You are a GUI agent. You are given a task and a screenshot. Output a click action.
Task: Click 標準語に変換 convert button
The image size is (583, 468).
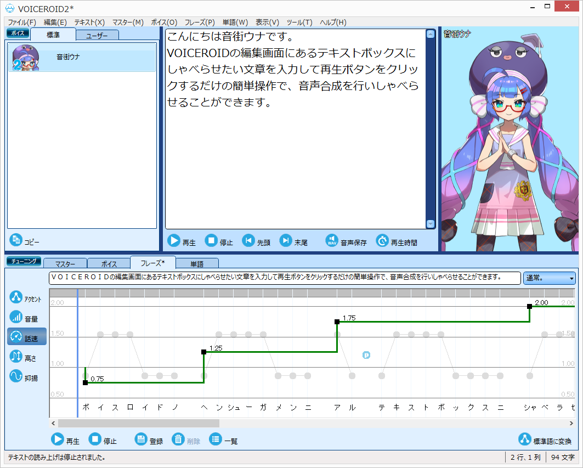pos(545,439)
